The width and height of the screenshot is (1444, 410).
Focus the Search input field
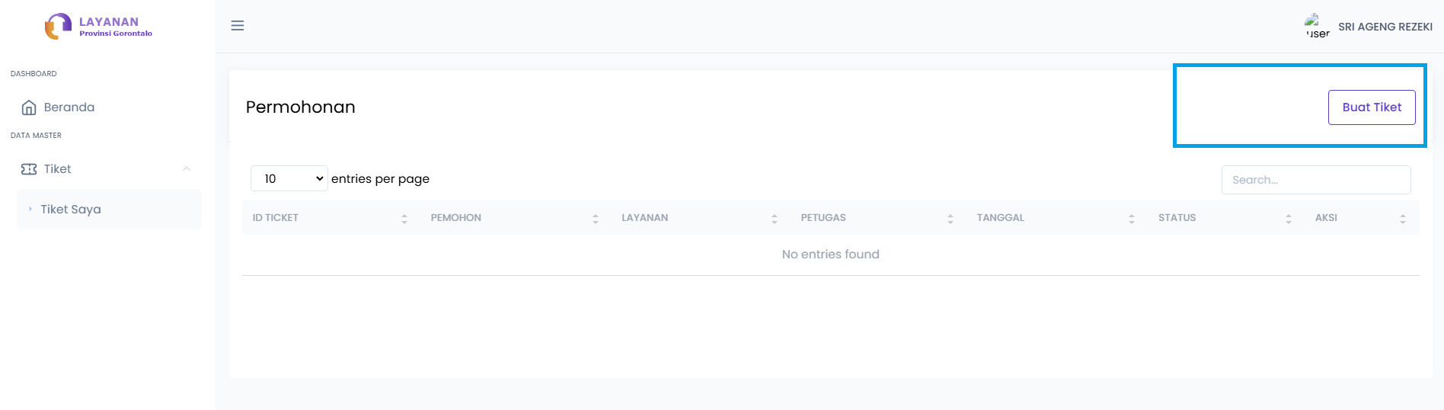coord(1315,180)
